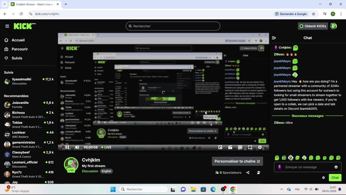Open Locklear ARC Raiders channel
Screen dimensions: 346x195
[x=29, y=134]
